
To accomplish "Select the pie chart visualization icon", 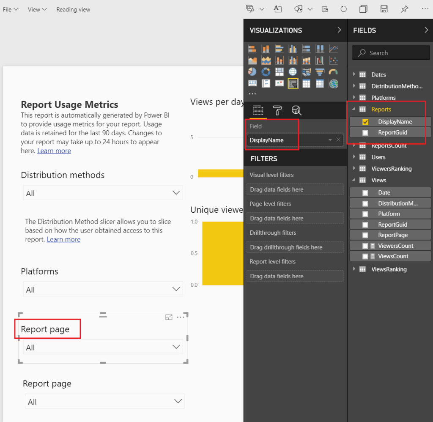I will (252, 71).
